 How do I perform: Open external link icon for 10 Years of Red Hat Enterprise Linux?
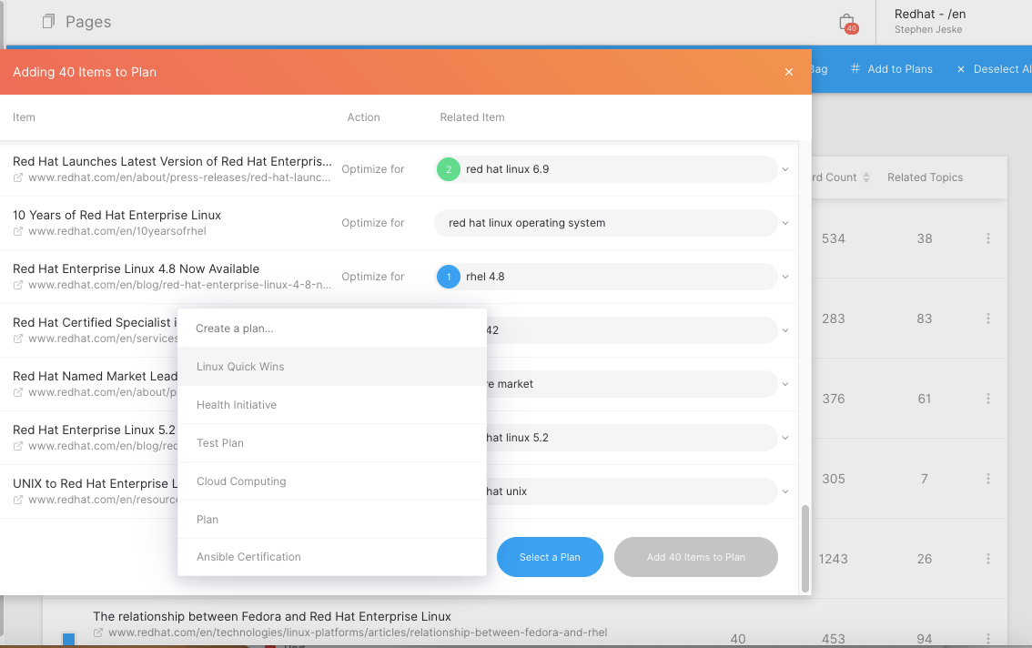(x=19, y=232)
